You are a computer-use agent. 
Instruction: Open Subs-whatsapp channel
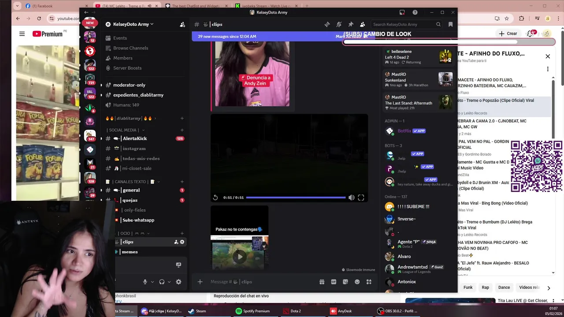(138, 220)
